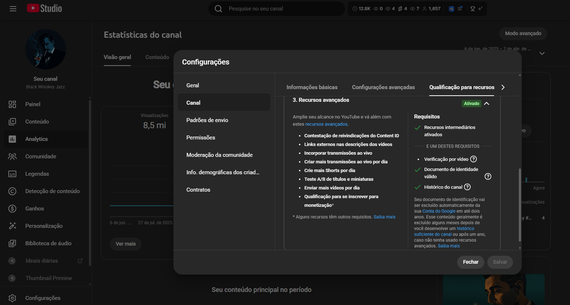This screenshot has height=305, width=570.
Task: Click help icon beside Histórico do canal
Action: click(467, 187)
